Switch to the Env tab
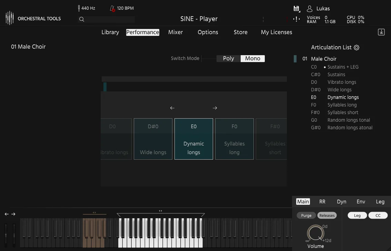 click(361, 202)
